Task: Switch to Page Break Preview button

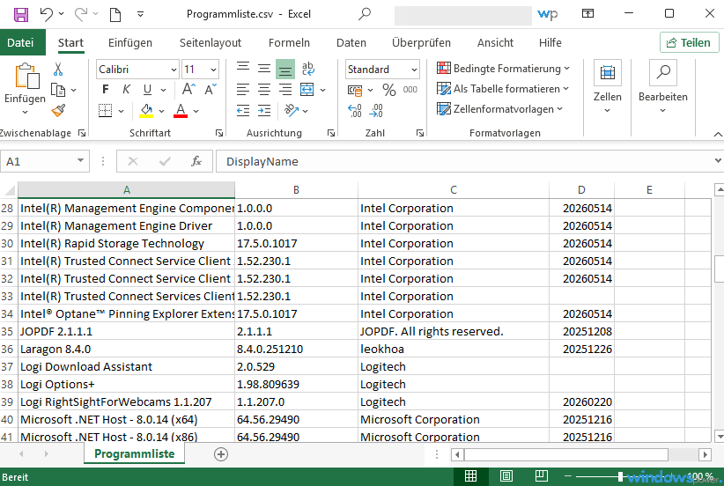Action: 542,475
